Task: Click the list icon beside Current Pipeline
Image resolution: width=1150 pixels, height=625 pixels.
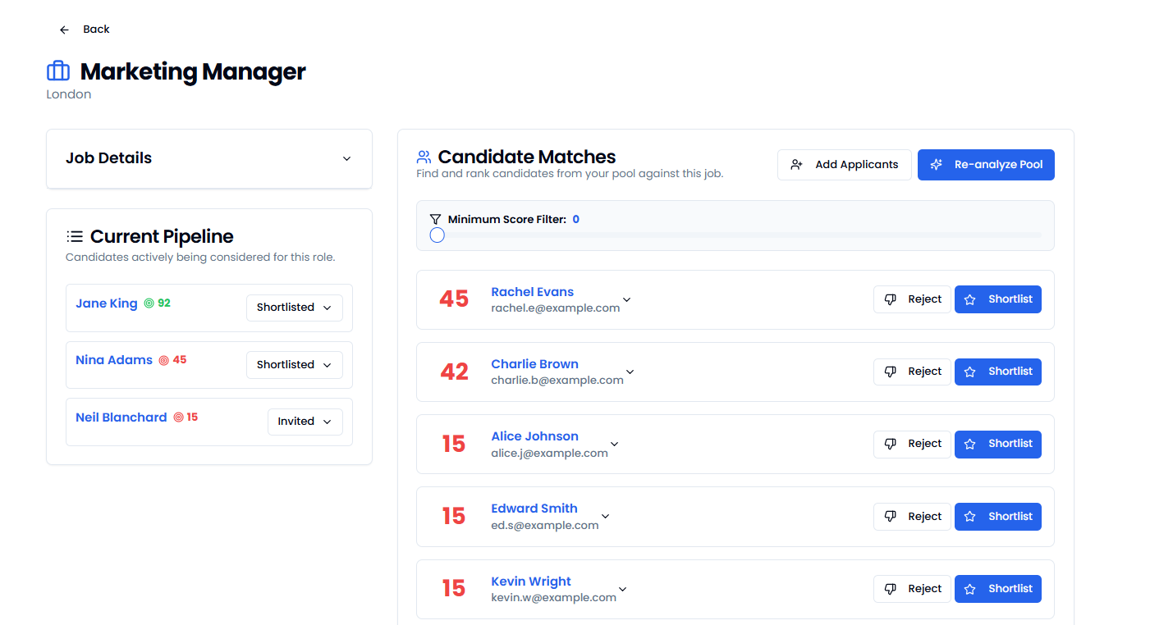Action: (75, 236)
